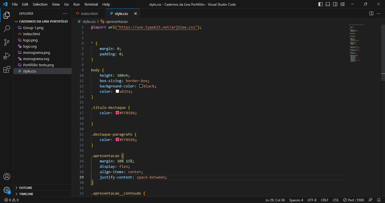Click the justify-content: space-between line
The image size is (385, 203).
coord(133,177)
